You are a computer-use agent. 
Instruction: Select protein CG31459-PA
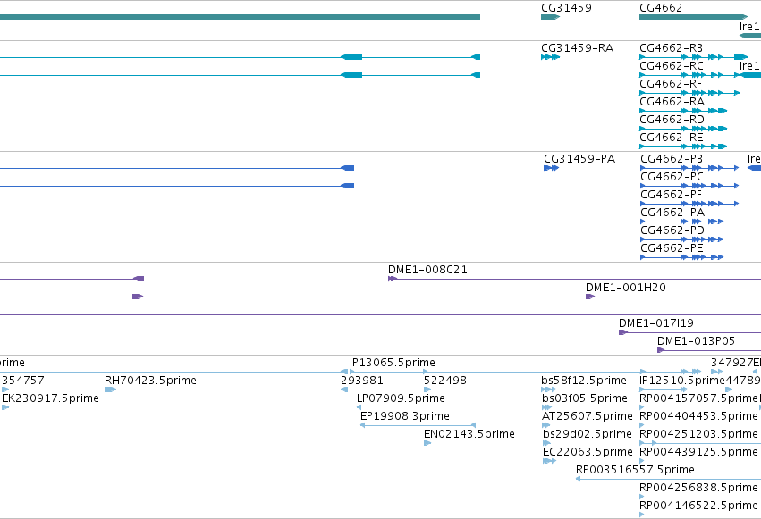pyautogui.click(x=579, y=159)
